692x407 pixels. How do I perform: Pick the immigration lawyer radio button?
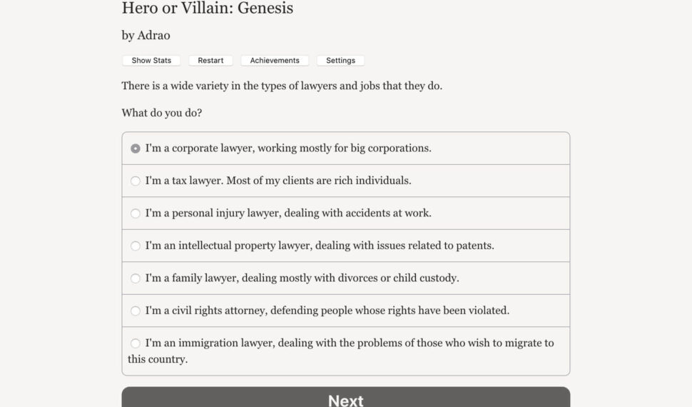point(136,343)
